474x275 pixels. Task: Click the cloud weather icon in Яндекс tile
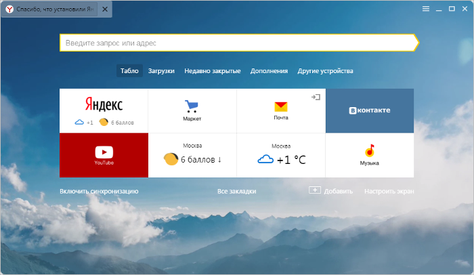[79, 122]
